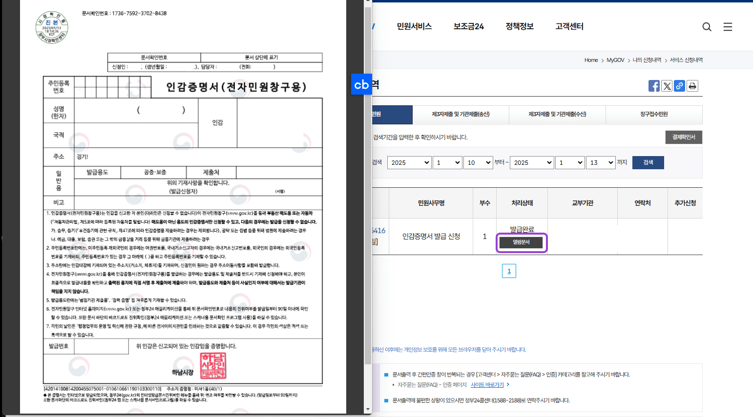The width and height of the screenshot is (753, 417).
Task: Switch to the 제3자제출 및 기관제출(수신) tab
Action: tap(557, 115)
